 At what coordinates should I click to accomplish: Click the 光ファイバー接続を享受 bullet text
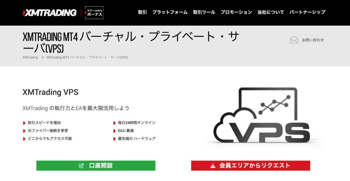click(48, 131)
